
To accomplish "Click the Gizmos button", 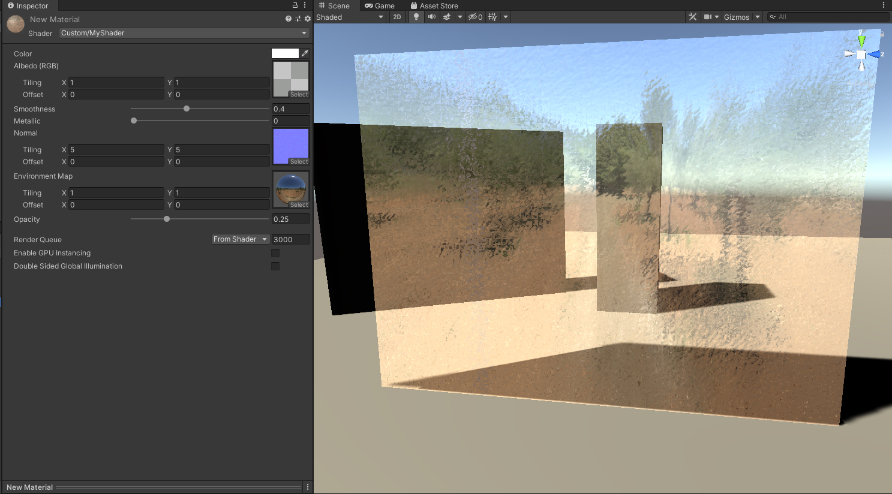I will [737, 17].
